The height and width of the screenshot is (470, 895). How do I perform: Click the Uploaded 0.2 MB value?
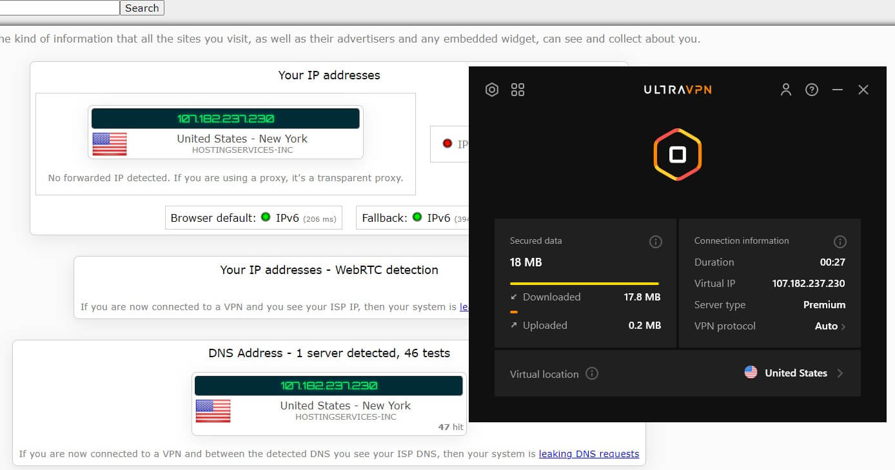(x=645, y=326)
